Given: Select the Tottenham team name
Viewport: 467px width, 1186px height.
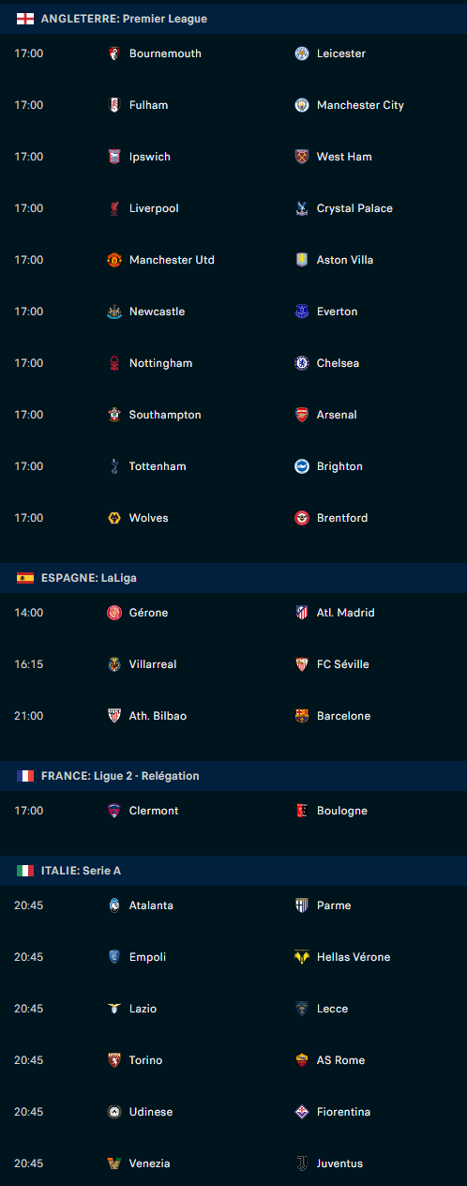Looking at the screenshot, I should [158, 466].
